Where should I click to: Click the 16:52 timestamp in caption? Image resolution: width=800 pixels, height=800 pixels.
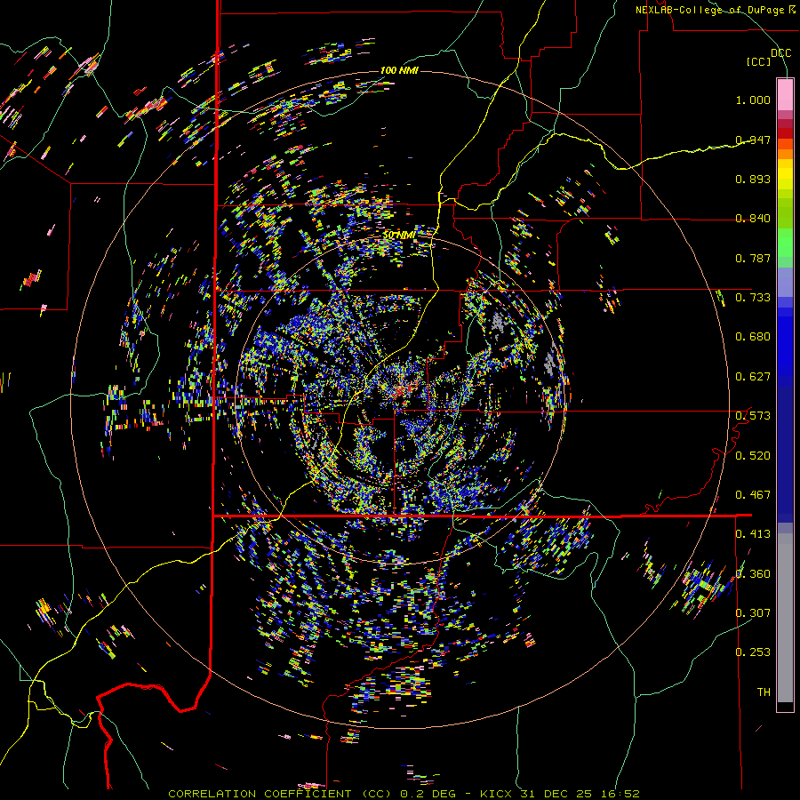(x=620, y=794)
